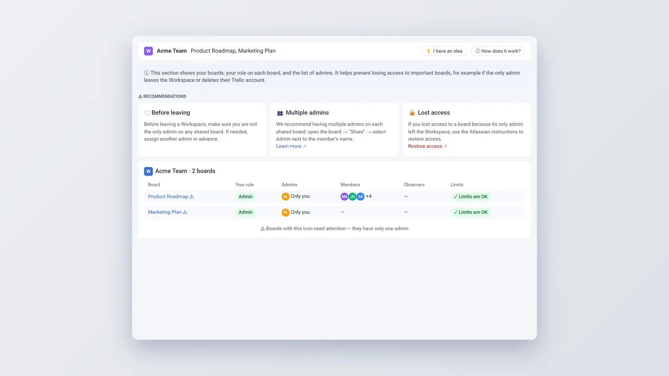Open the Marketing Plan board link
Screen dimensions: 669x376
click(x=165, y=212)
